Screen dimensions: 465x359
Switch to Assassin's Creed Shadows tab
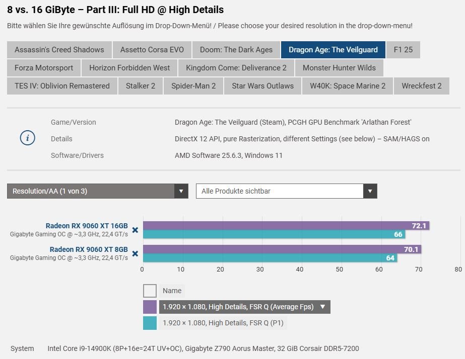(x=59, y=50)
